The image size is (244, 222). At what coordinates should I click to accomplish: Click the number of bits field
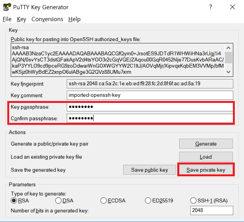pyautogui.click(x=212, y=210)
